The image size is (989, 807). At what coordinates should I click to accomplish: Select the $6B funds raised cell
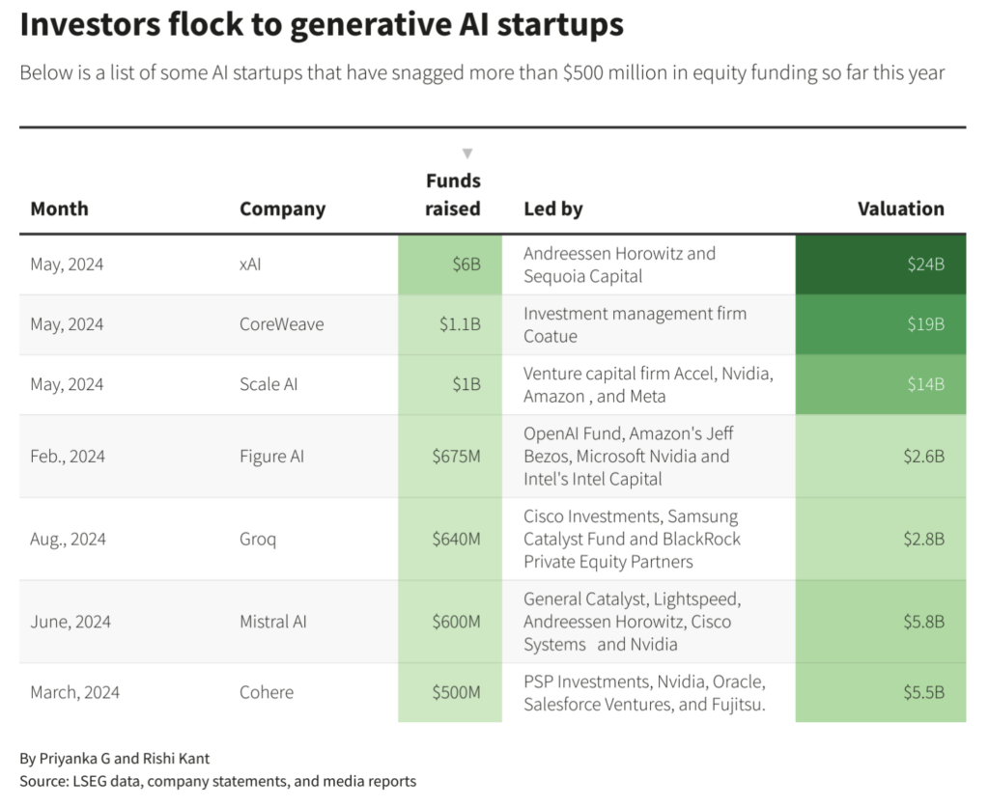tap(450, 264)
